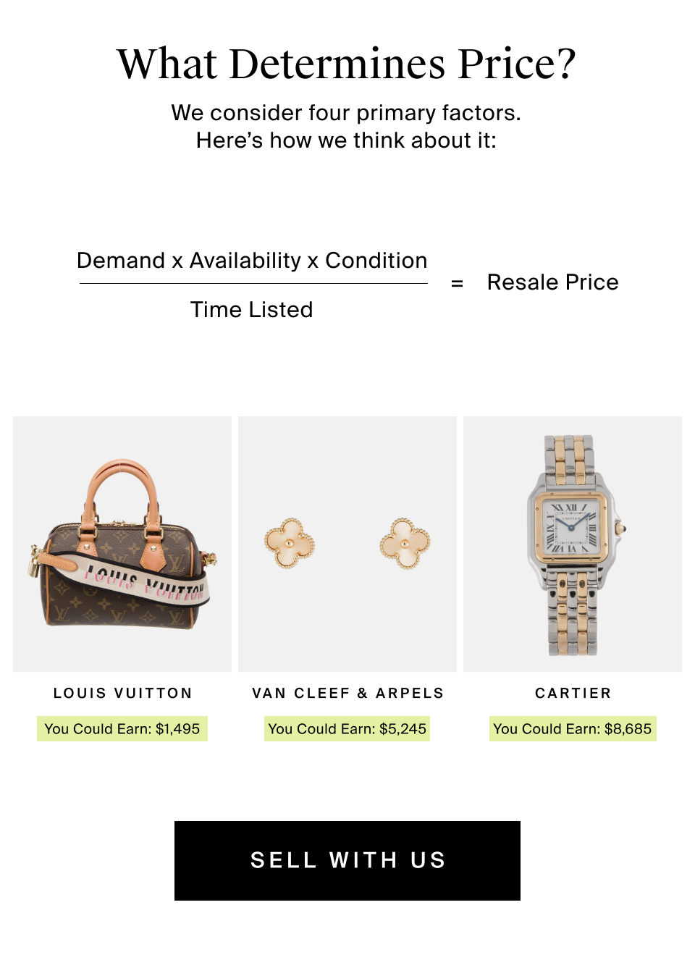Click the Louis Vuitton bag's tan leather handle

(122, 471)
